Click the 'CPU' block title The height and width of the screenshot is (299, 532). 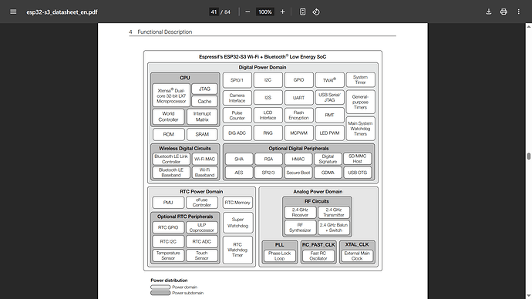click(x=185, y=78)
